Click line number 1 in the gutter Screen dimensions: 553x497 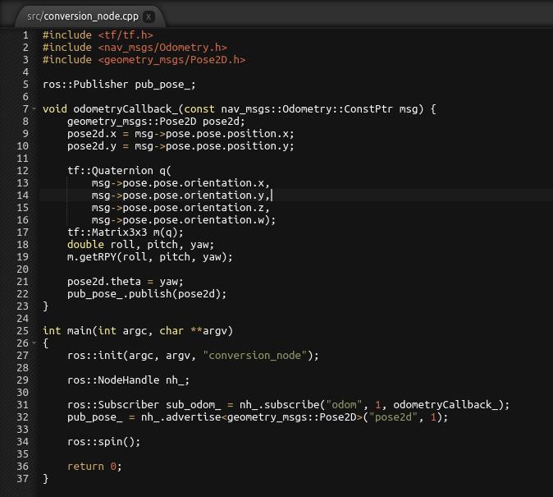coord(25,35)
